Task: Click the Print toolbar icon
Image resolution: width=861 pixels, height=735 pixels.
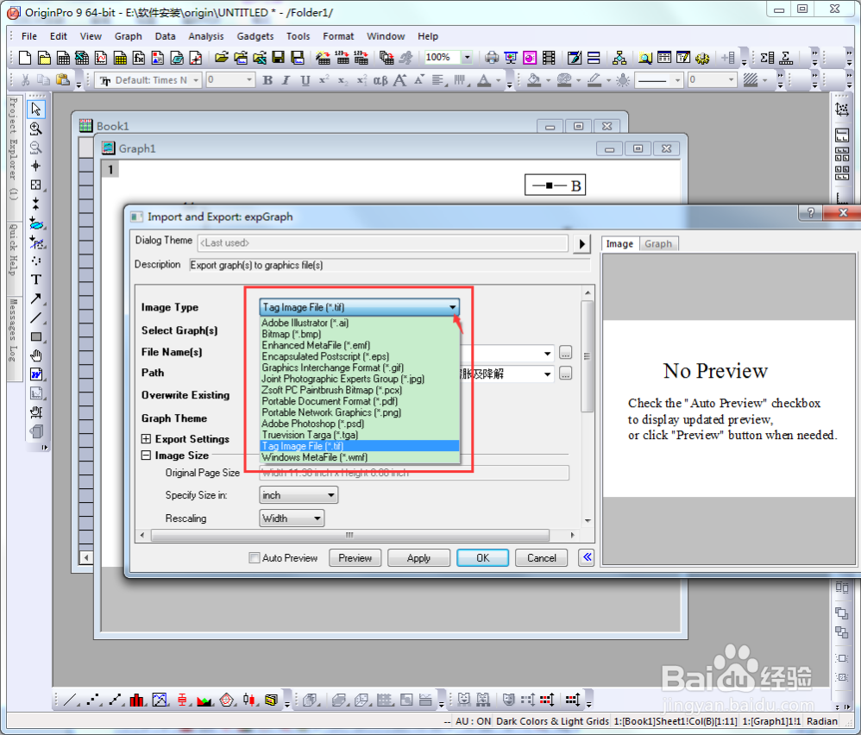Action: click(x=492, y=58)
